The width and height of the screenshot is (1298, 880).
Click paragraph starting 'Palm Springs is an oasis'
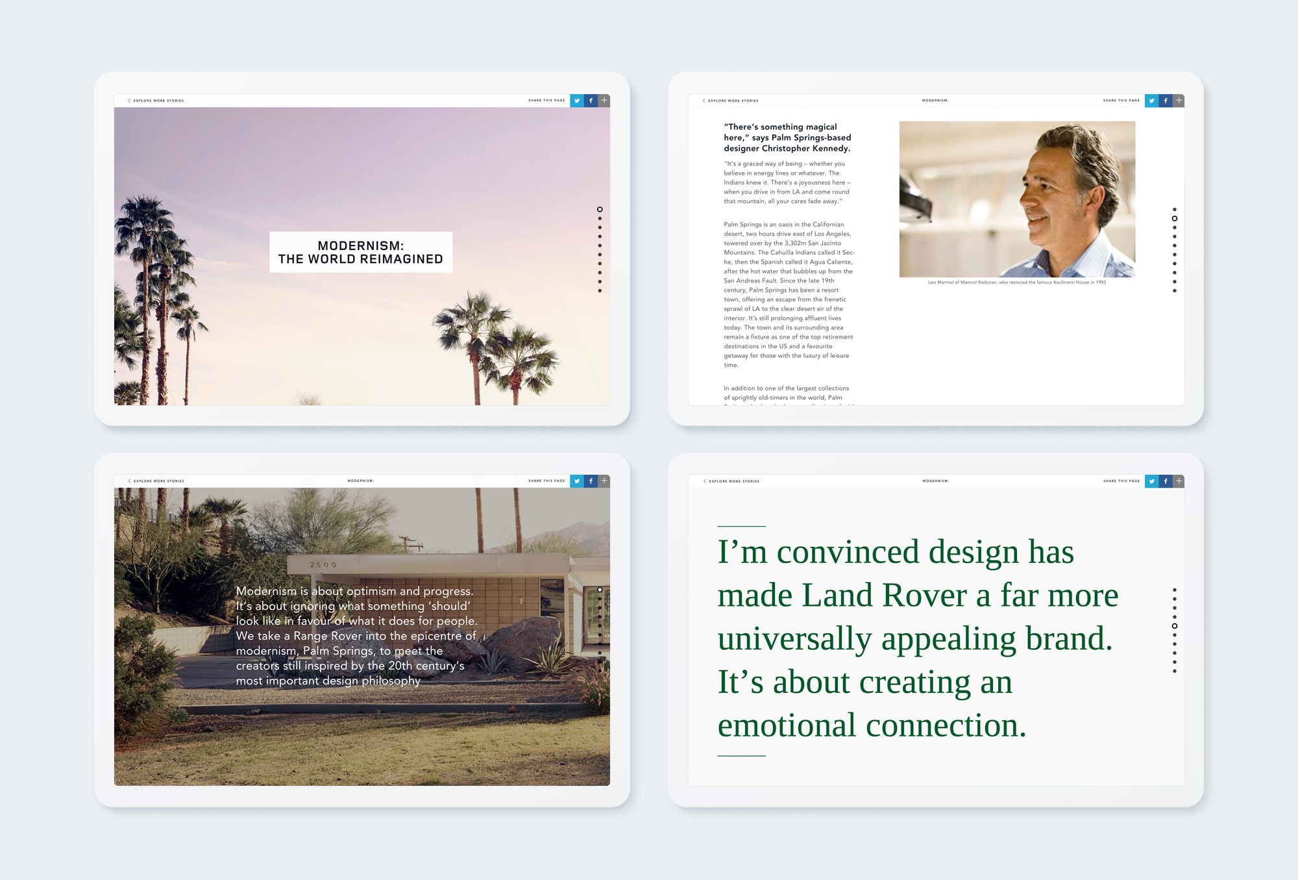coord(789,295)
